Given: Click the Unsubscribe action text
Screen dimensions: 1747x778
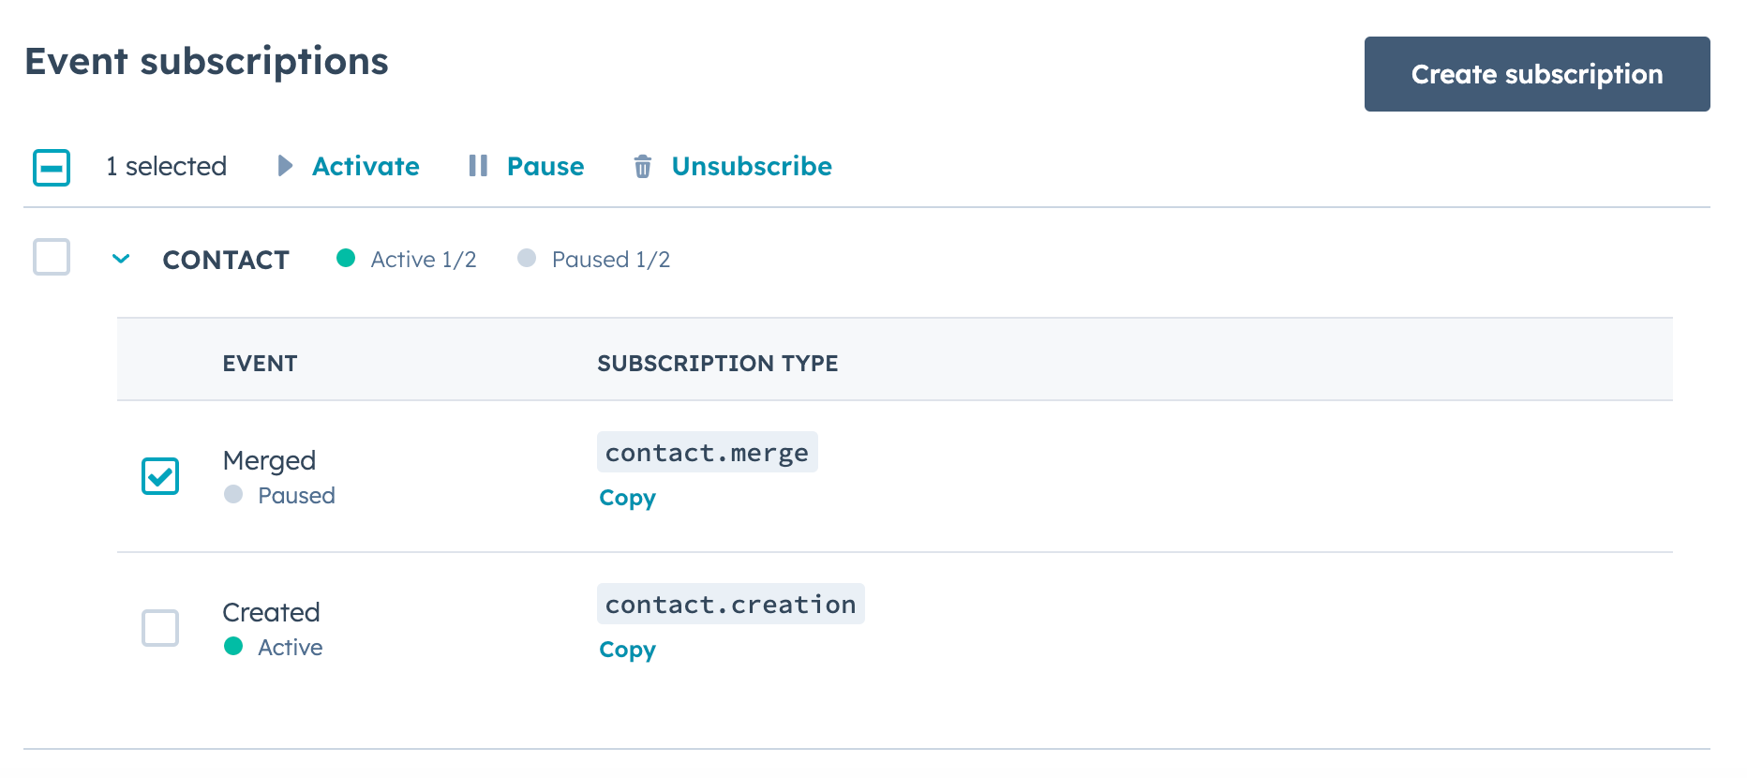Looking at the screenshot, I should coord(752,166).
